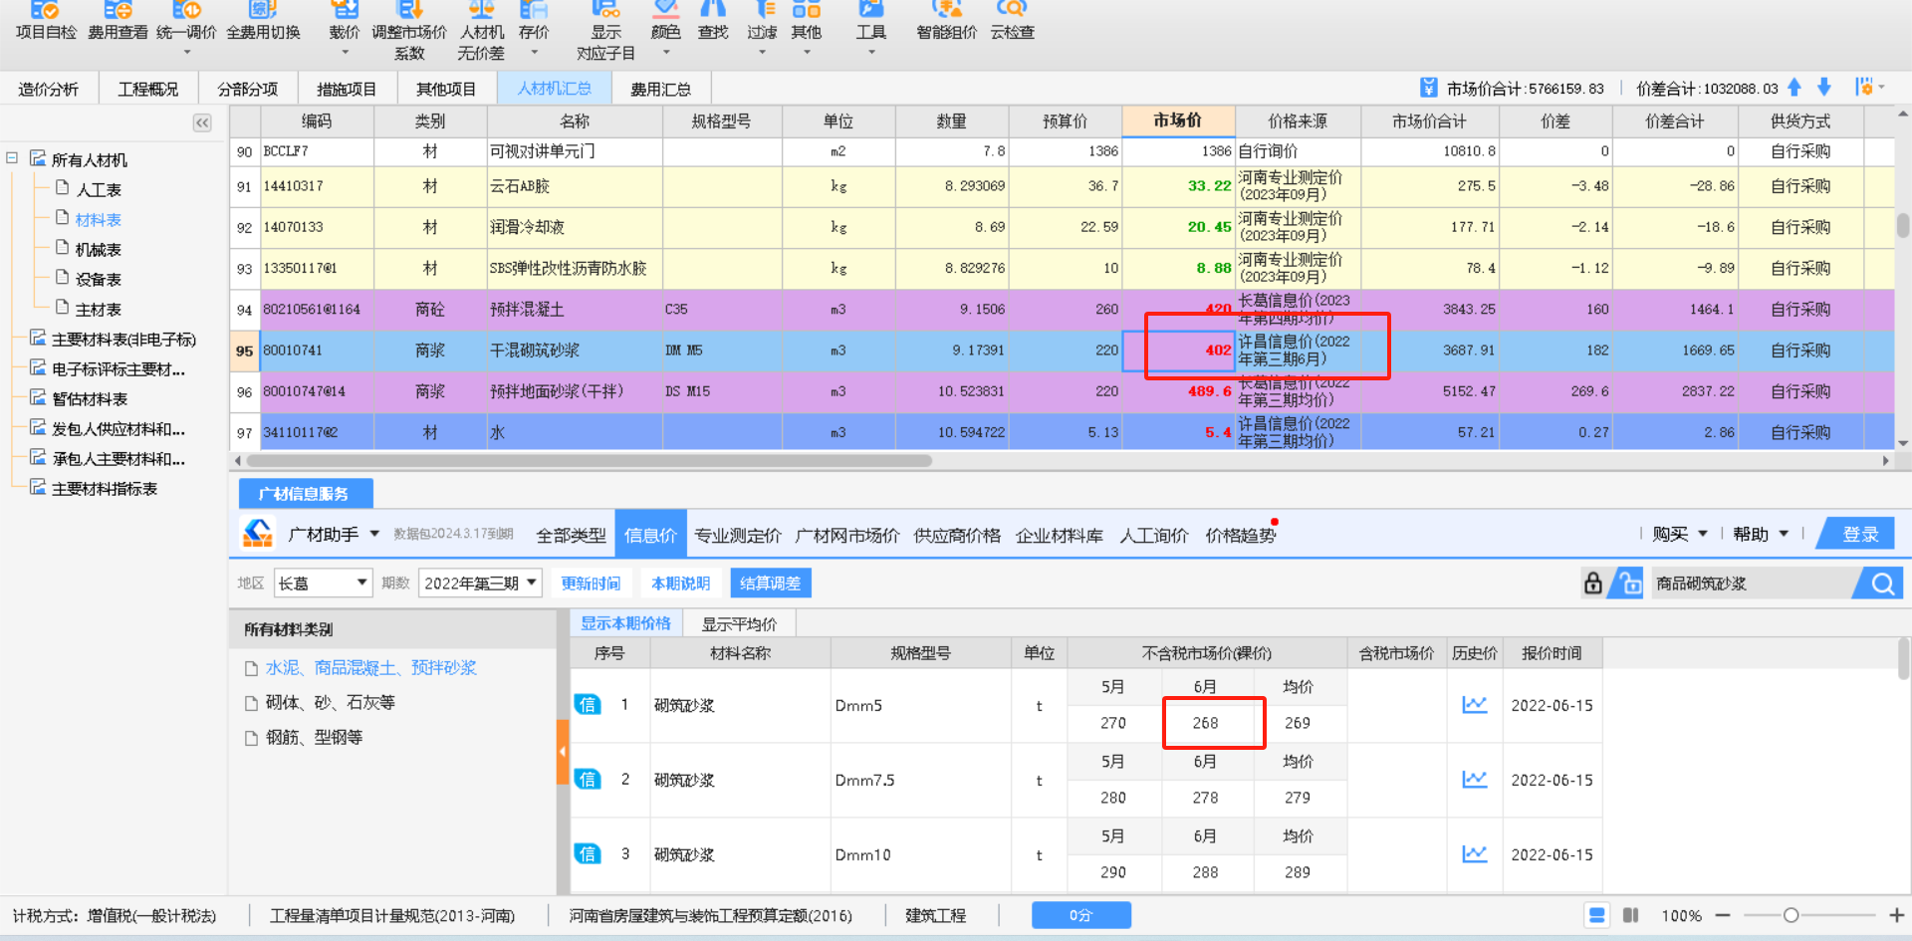This screenshot has height=941, width=1912.
Task: Click 水泥、商品混凝土、预拌砂浆 category link
Action: (x=370, y=667)
